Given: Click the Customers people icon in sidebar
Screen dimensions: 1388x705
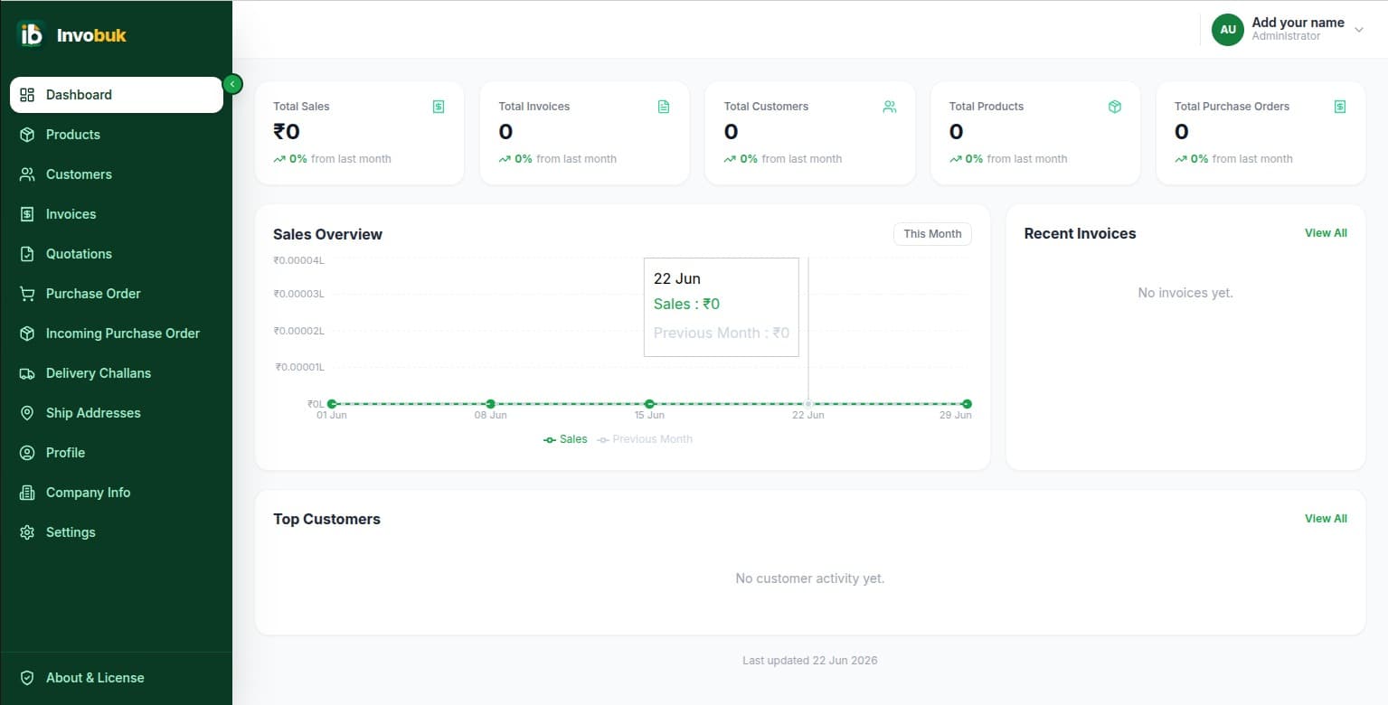Looking at the screenshot, I should point(27,174).
